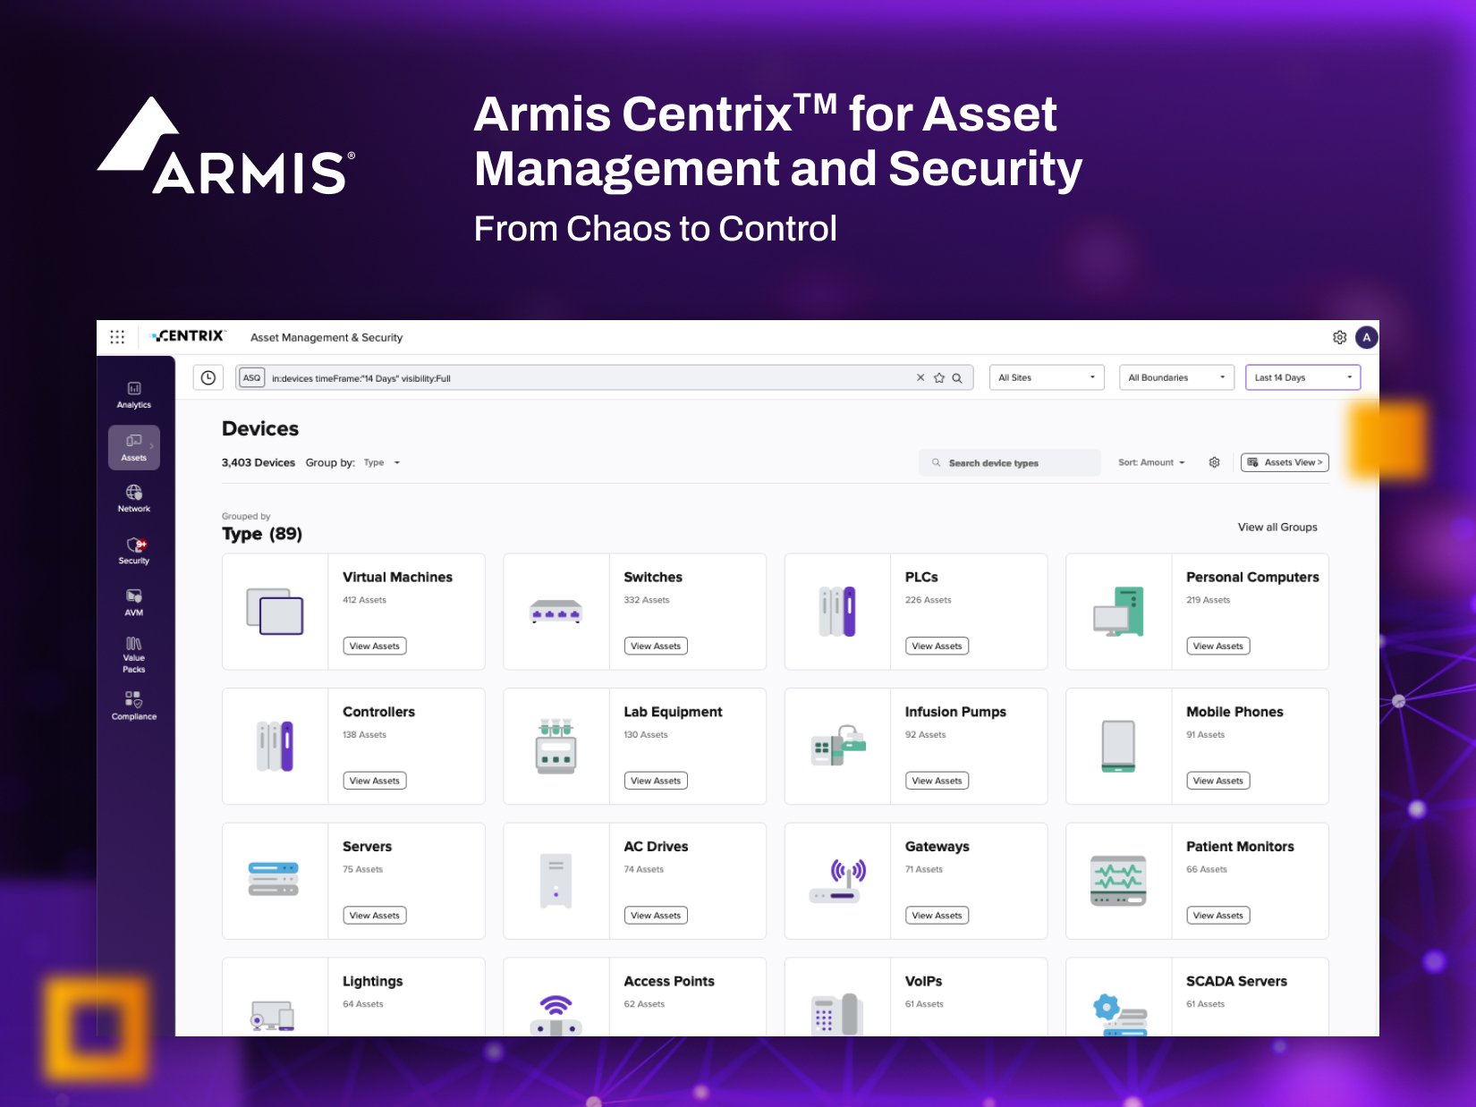Select the VoIPs card title
Image resolution: width=1476 pixels, height=1107 pixels.
coord(923,981)
